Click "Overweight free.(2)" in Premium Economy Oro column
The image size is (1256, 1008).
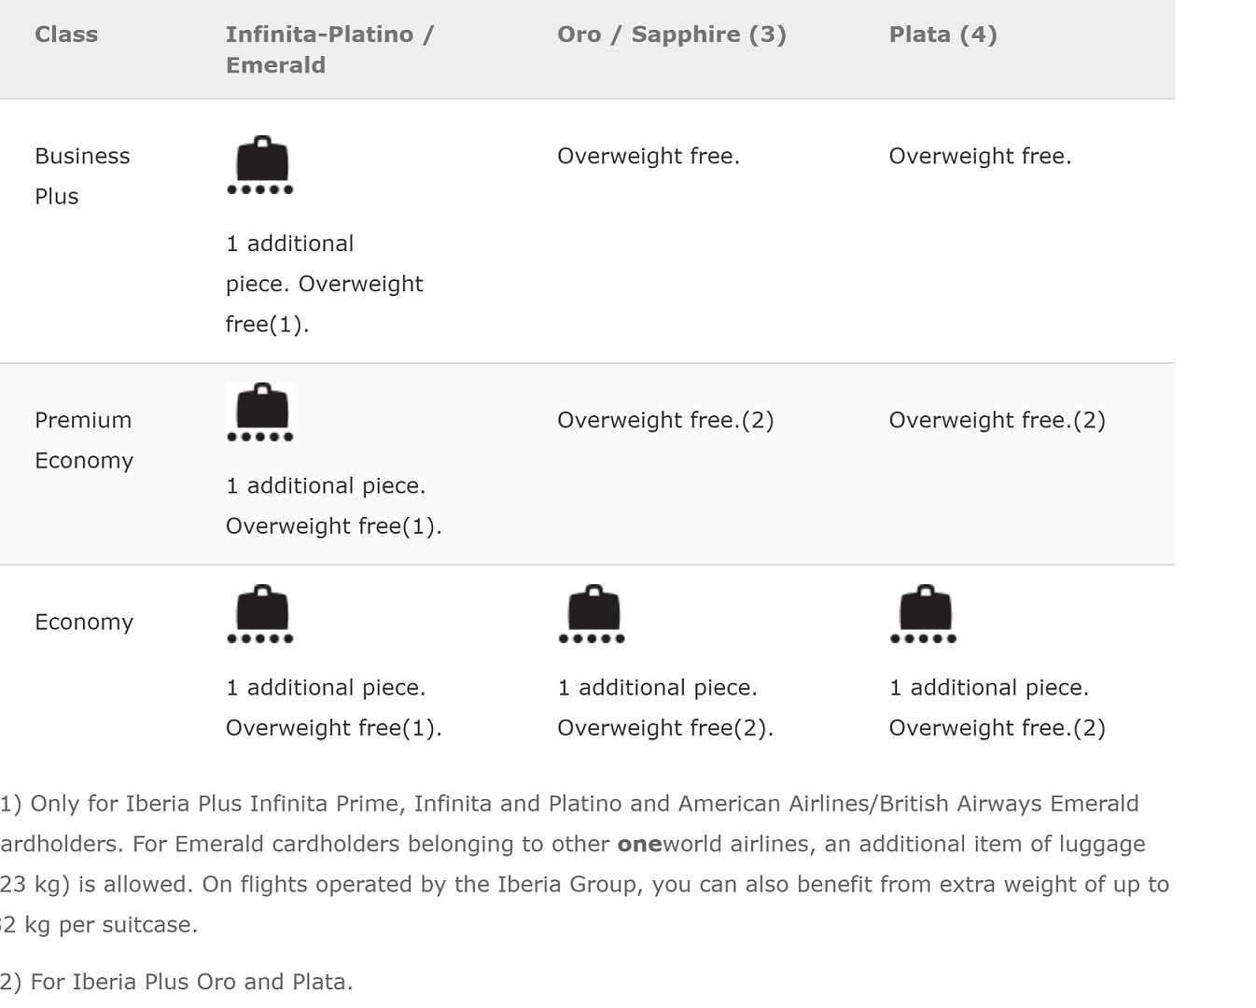(665, 420)
